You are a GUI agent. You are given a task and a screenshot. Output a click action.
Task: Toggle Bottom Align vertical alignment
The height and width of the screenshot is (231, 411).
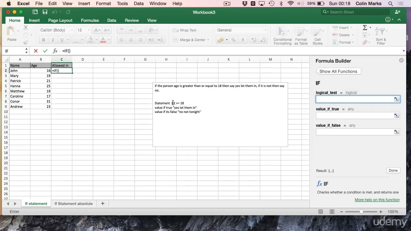140,30
